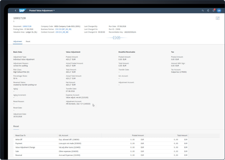Image resolution: width=225 pixels, height=160 pixels.
Task: Click Value adjust.-recvbl (210100) expense account
Action: tap(77, 97)
